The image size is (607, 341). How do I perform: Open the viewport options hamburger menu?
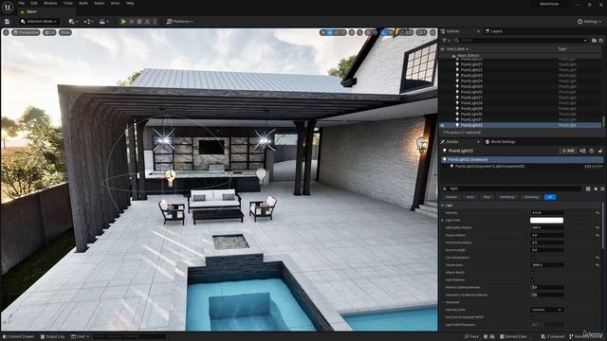tap(7, 32)
